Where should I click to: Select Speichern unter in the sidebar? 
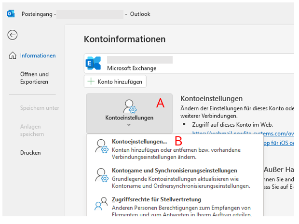tap(40, 108)
